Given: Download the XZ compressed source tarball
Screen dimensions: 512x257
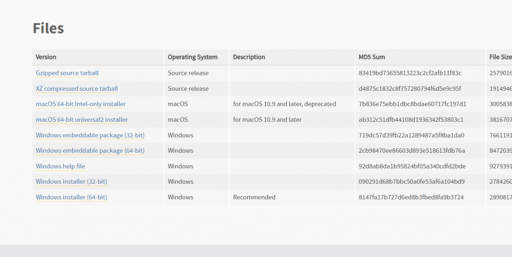Looking at the screenshot, I should click(x=76, y=89).
